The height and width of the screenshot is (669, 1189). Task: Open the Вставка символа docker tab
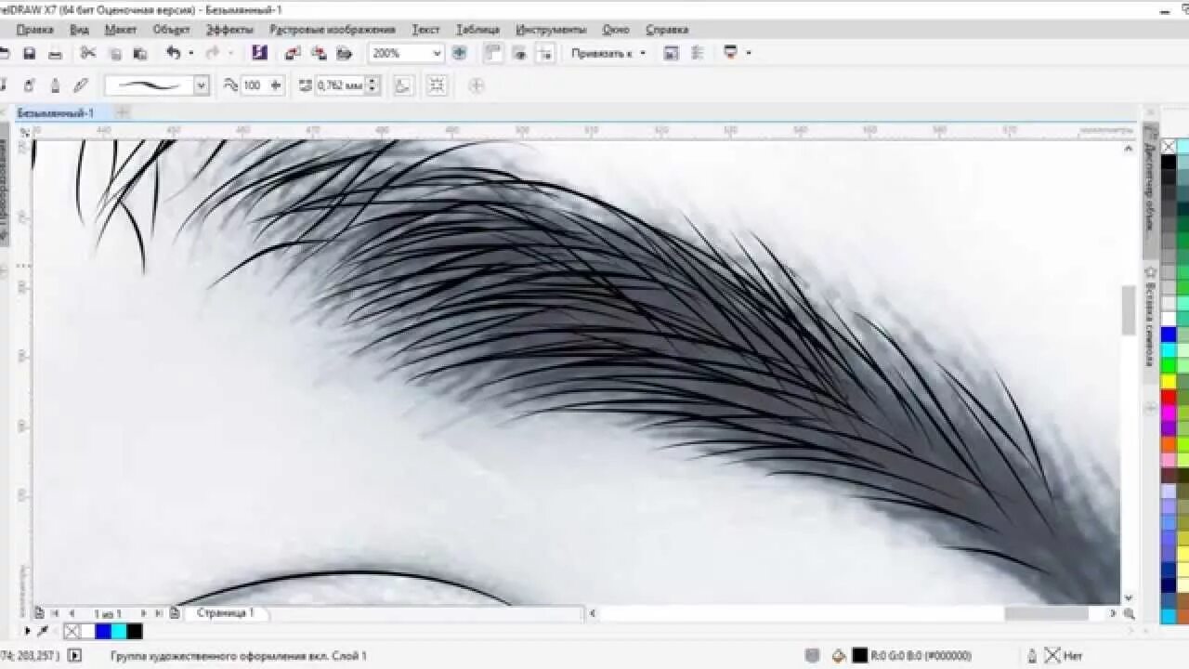point(1150,316)
